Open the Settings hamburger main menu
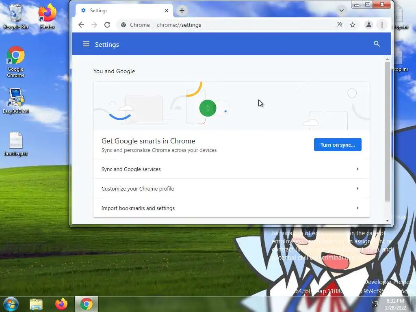This screenshot has height=312, width=416. coord(86,44)
